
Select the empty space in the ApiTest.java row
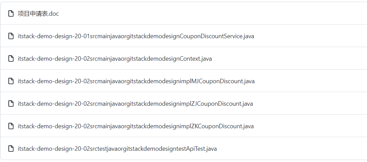(291, 149)
